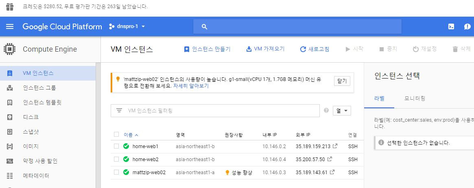Click external IP 35.200.57.50
The image size is (474, 188).
tap(310, 159)
